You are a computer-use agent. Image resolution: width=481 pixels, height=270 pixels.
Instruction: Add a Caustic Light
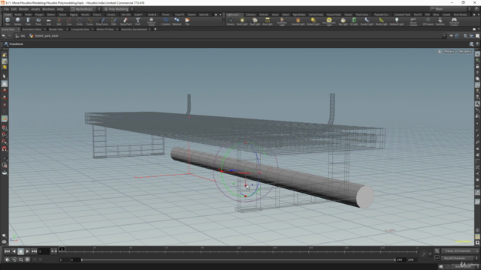point(367,21)
